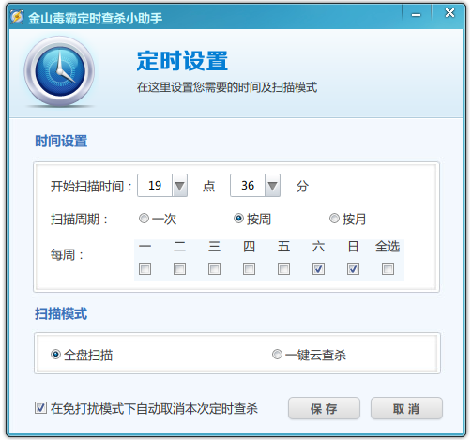The image size is (472, 440).
Task: Click the Kingsoft Antivirus title bar icon
Action: [17, 17]
